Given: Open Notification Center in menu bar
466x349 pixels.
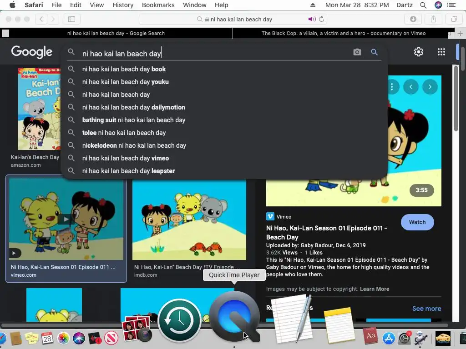Looking at the screenshot, I should click(x=451, y=5).
